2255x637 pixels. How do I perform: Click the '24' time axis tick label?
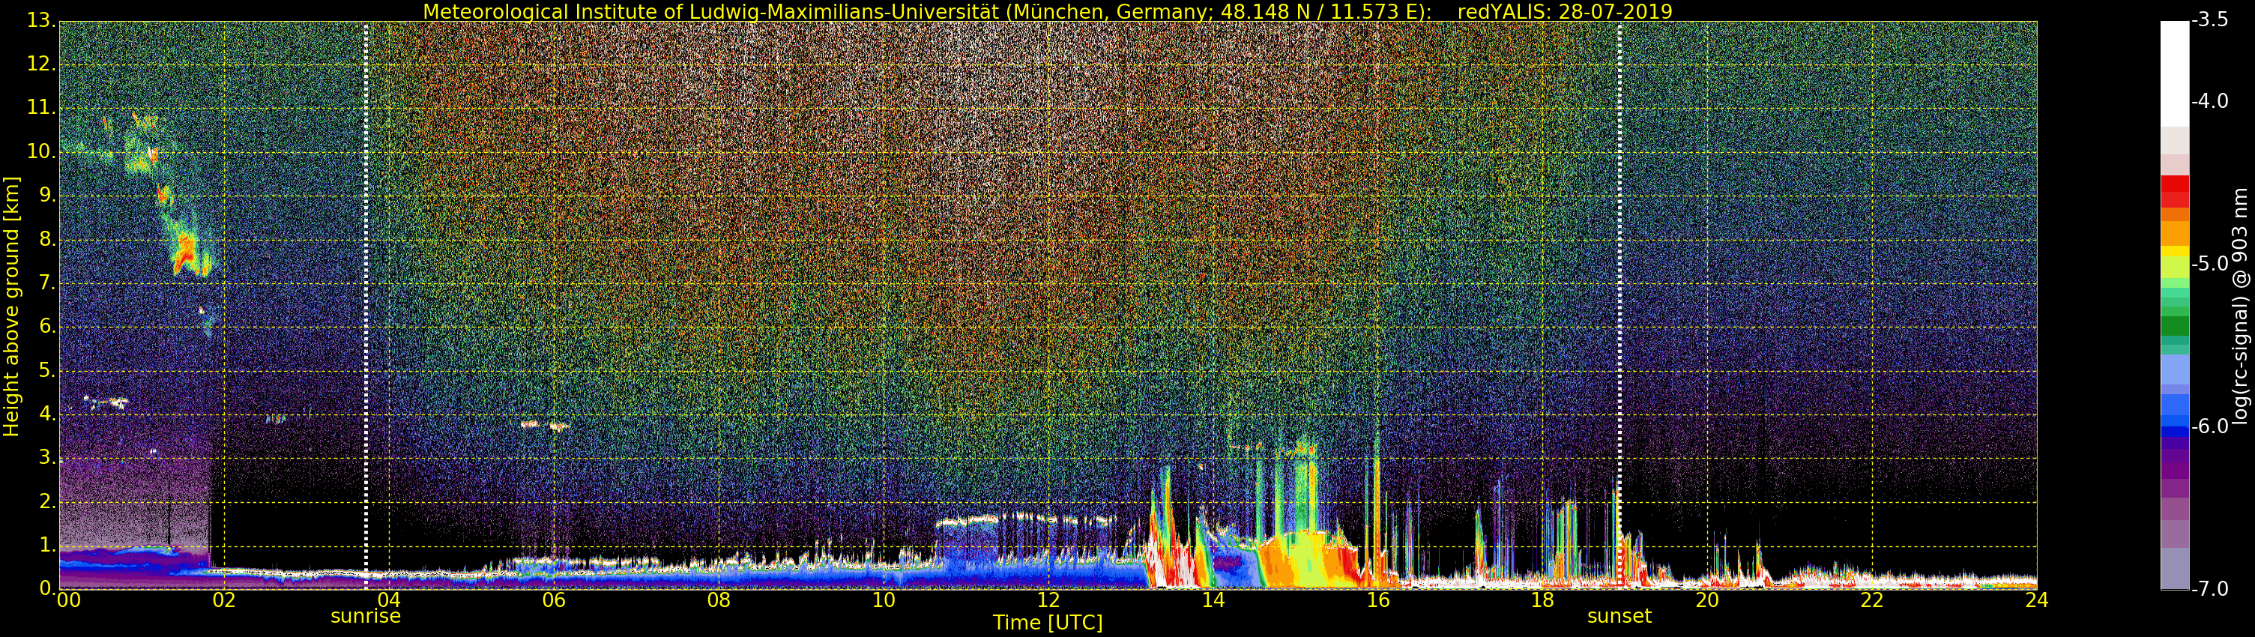tap(2036, 600)
